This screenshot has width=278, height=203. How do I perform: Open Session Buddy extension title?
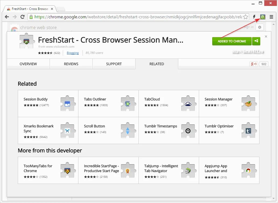36,99
